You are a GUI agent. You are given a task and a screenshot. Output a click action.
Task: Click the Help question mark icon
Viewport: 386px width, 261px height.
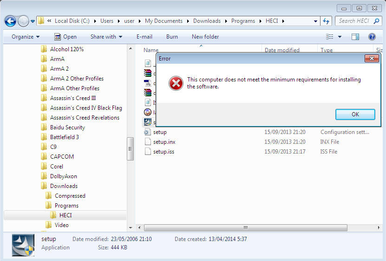coord(372,37)
